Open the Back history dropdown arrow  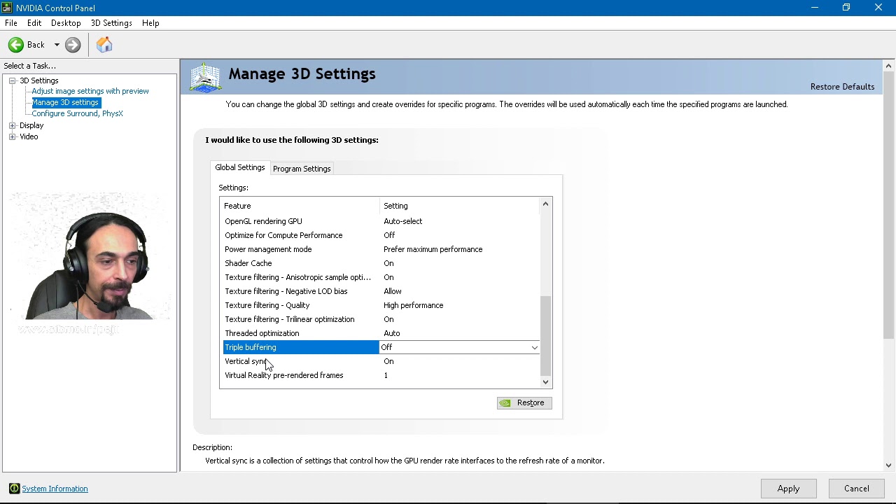(x=57, y=45)
